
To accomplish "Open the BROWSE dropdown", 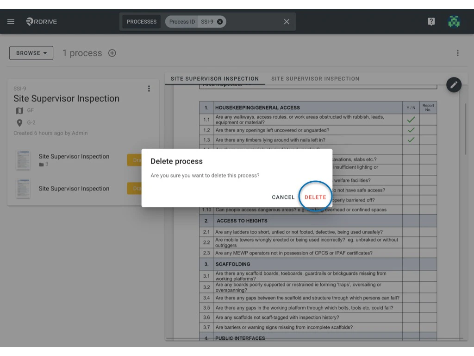I will tap(31, 53).
